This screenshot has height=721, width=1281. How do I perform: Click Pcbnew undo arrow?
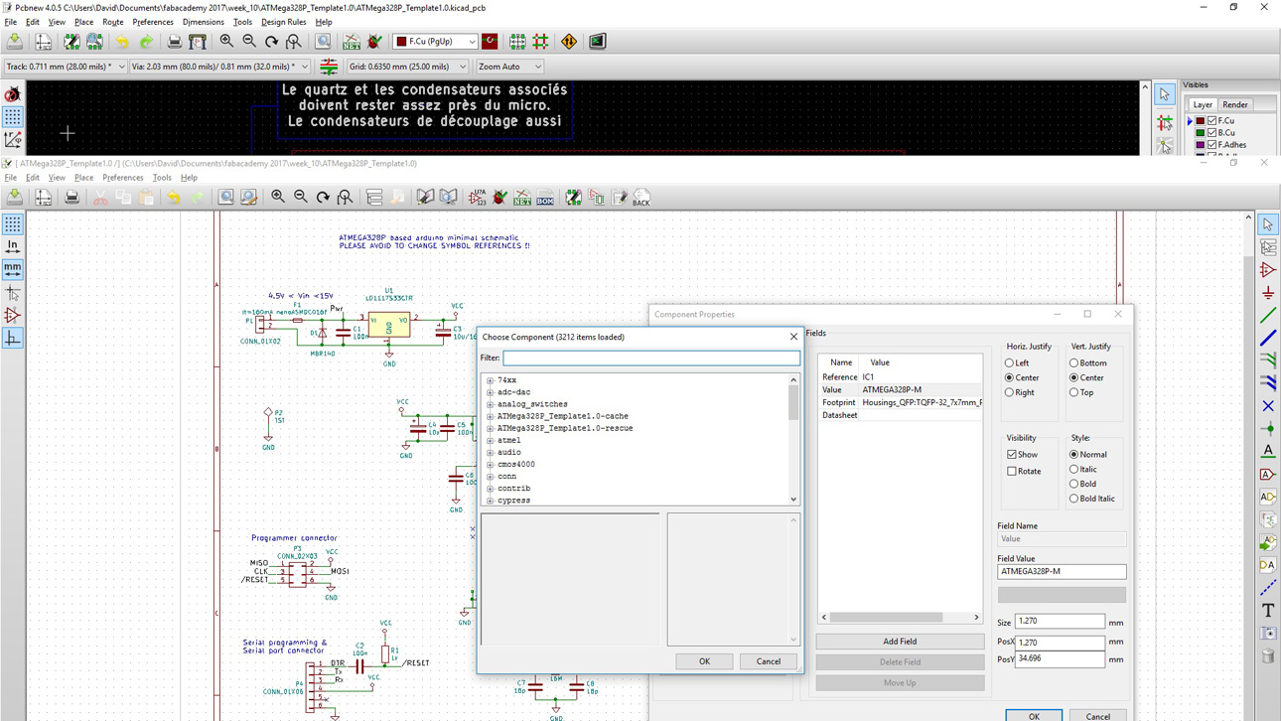pyautogui.click(x=122, y=42)
